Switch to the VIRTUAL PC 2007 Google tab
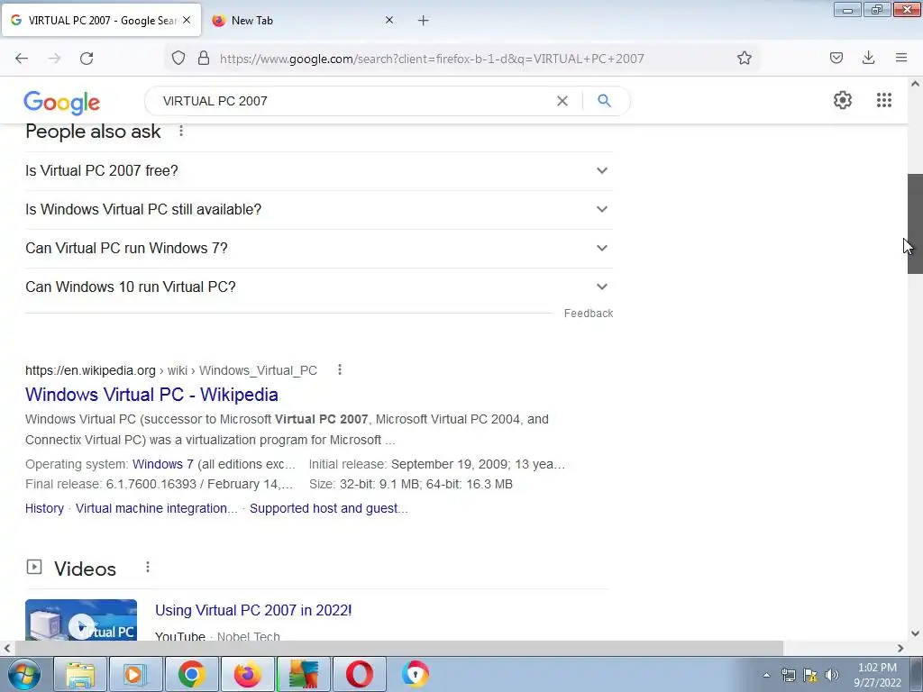The image size is (923, 692). tap(101, 21)
